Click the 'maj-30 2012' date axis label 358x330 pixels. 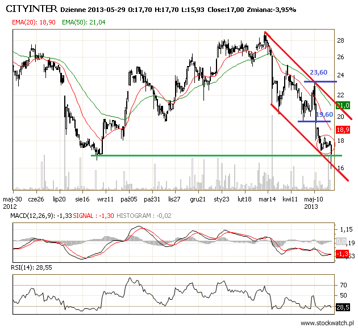click(x=13, y=203)
